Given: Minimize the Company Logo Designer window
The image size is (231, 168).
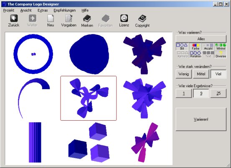Looking at the screenshot, I should point(216,4).
